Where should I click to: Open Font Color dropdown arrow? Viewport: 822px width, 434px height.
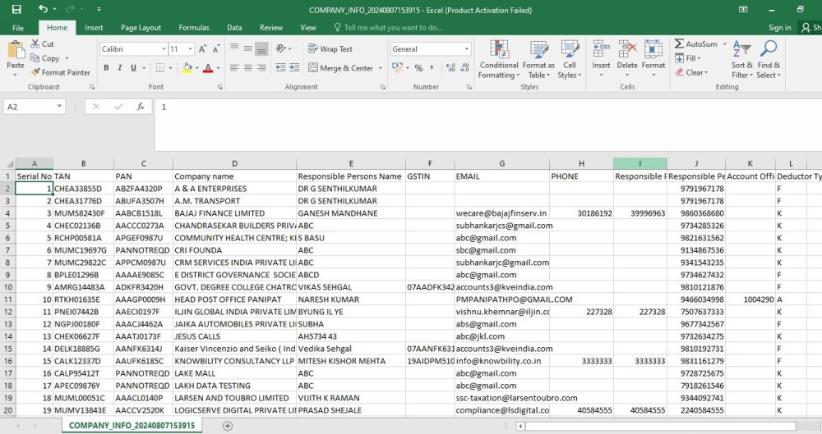click(218, 68)
